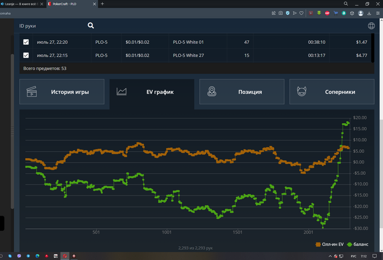
Task: Click the РУС keyboard language indicator
Action: click(353, 256)
